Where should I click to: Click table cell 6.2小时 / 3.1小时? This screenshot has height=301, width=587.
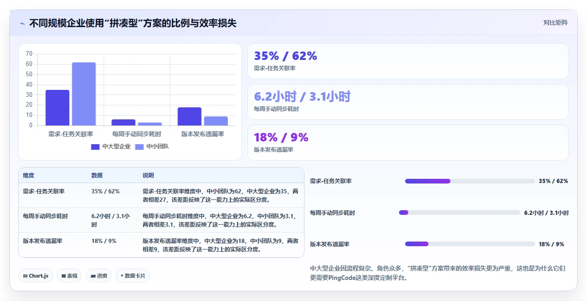coord(112,220)
